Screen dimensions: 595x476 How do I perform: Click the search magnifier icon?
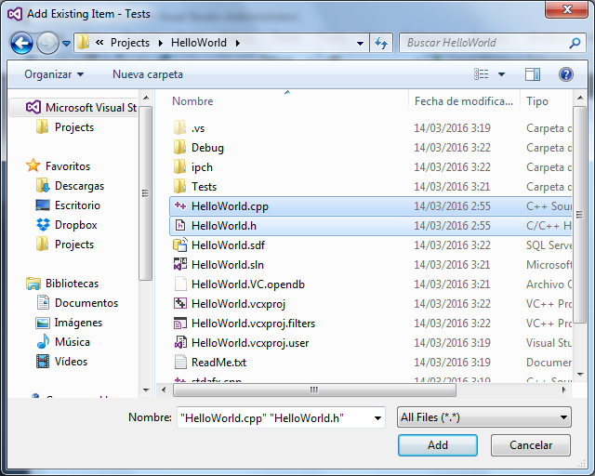pyautogui.click(x=575, y=43)
